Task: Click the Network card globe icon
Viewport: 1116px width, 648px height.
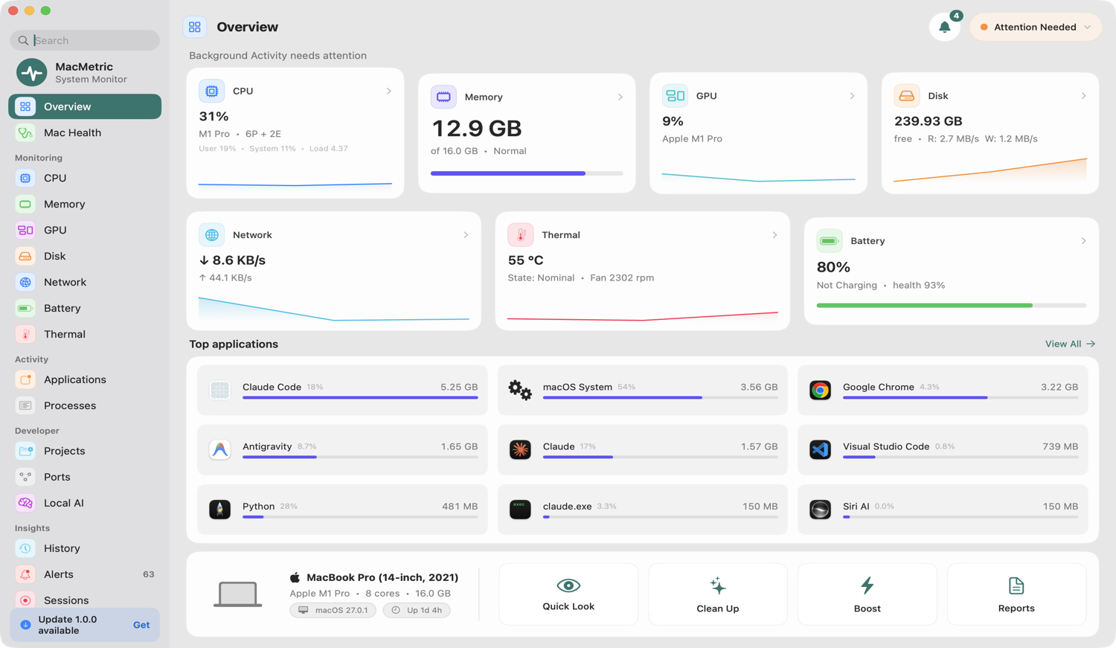Action: 212,234
